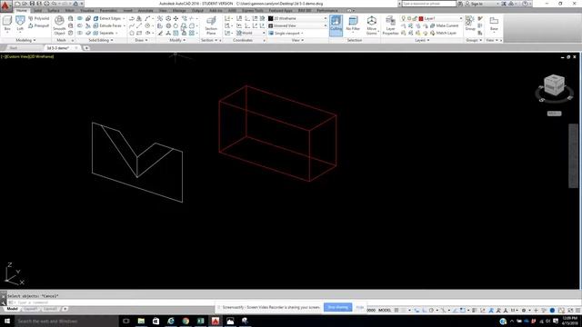The height and width of the screenshot is (327, 582).
Task: Toggle polar tracking in status bar
Action: pos(431,310)
